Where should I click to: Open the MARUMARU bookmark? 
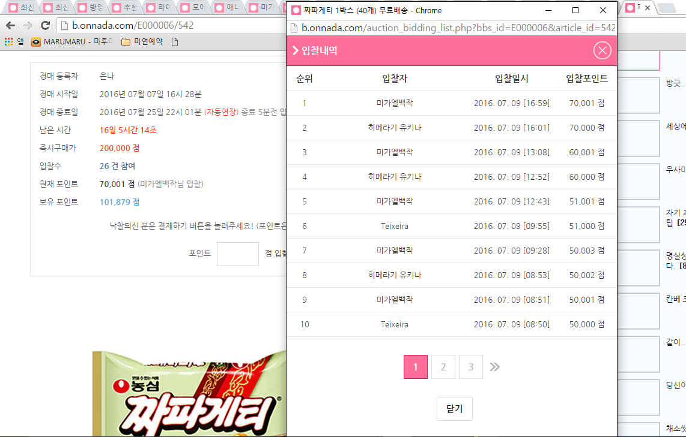(x=71, y=42)
